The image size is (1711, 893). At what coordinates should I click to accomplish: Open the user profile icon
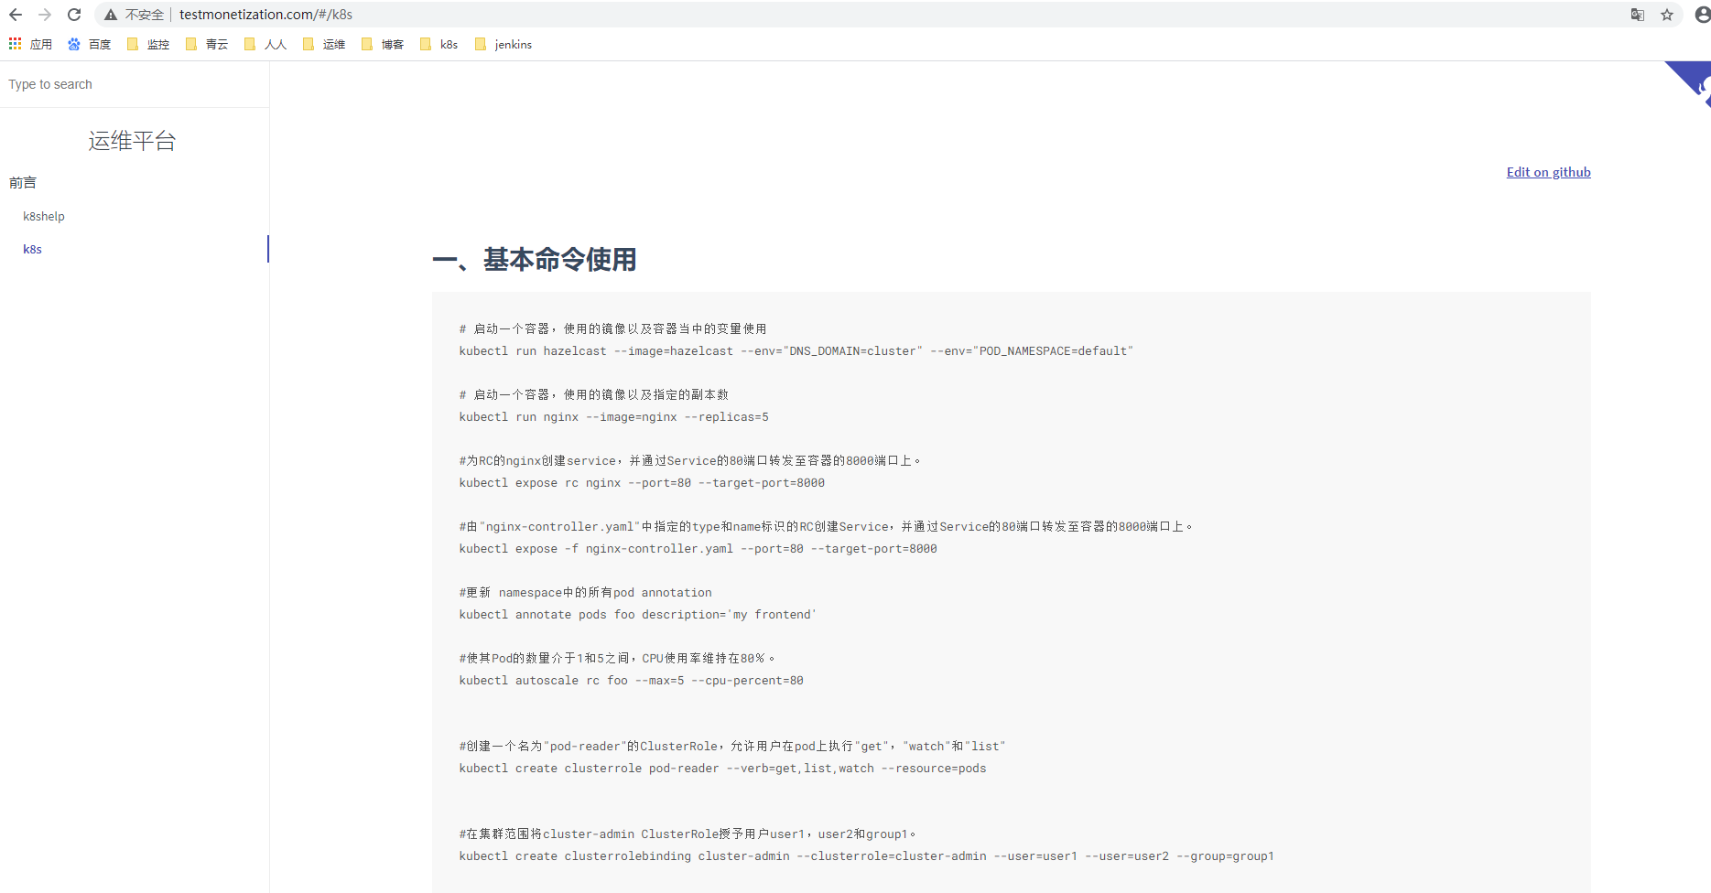1702,15
